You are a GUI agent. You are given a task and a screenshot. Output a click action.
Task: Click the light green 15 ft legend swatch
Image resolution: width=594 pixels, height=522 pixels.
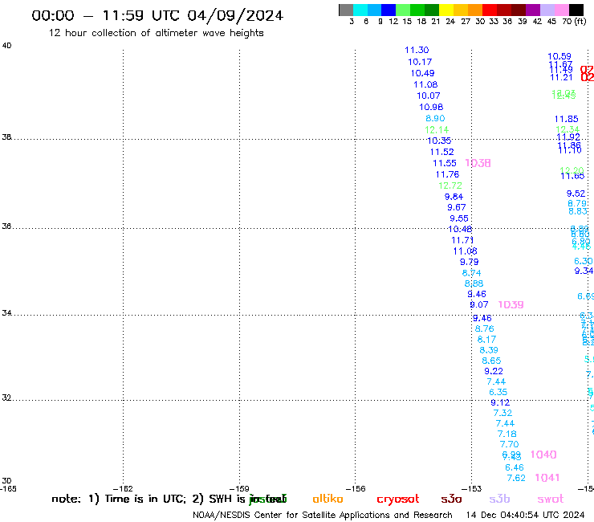pyautogui.click(x=403, y=10)
